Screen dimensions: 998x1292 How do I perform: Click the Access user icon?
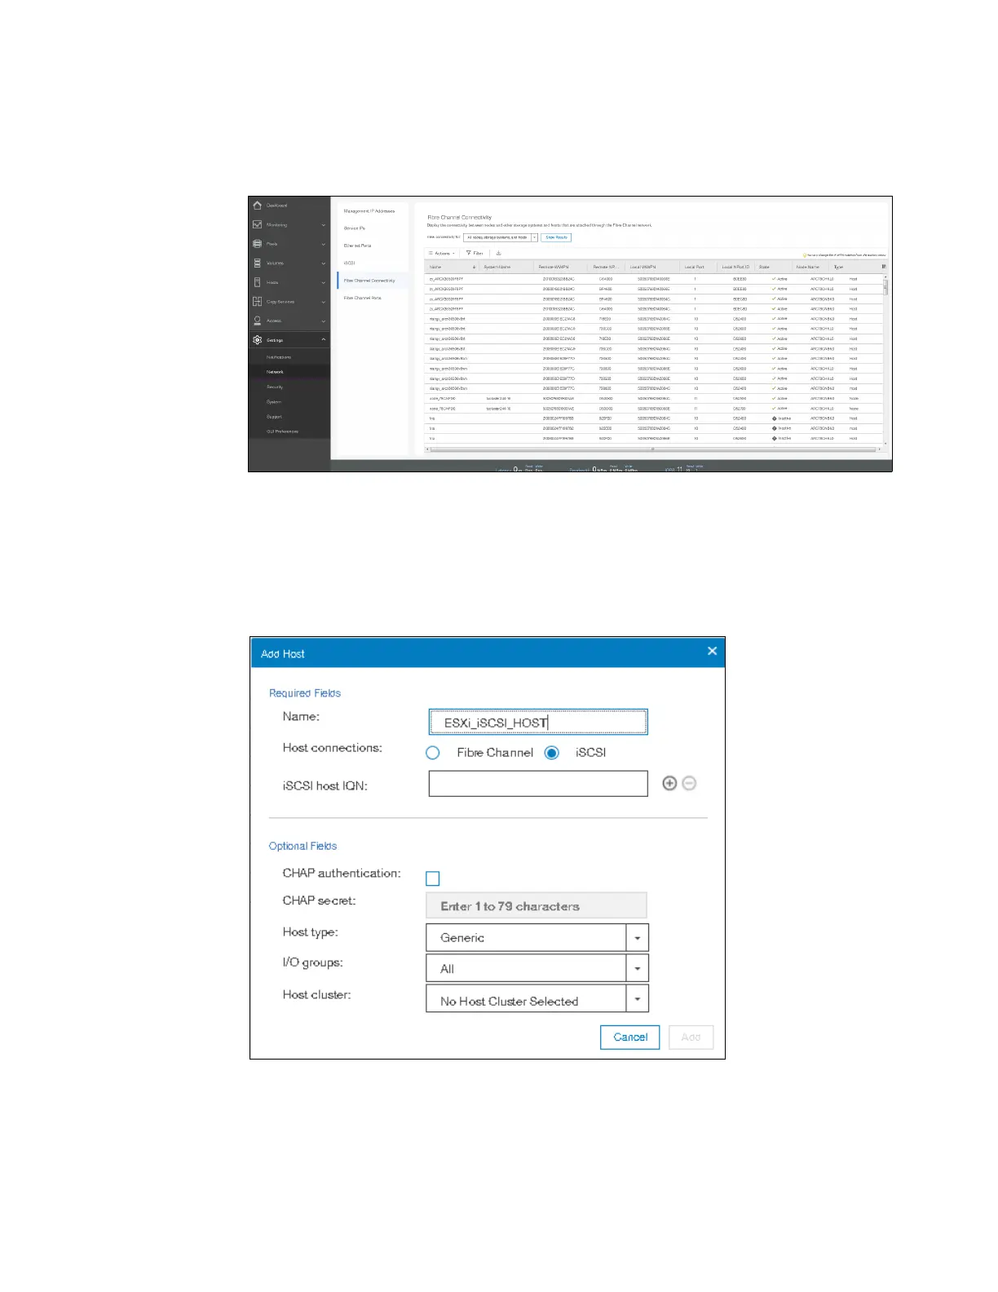coord(258,321)
